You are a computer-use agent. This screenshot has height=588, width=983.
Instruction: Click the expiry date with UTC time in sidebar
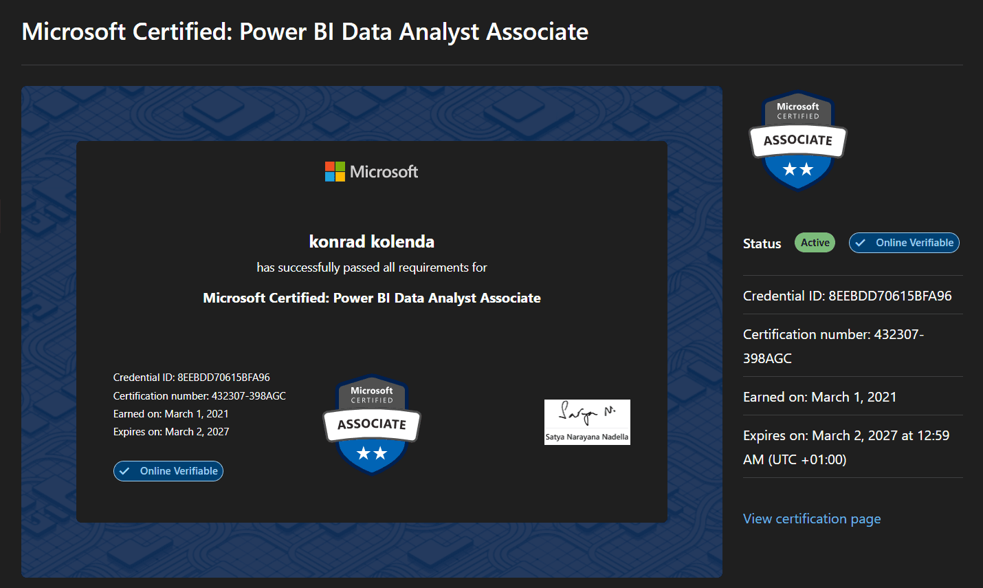tap(846, 447)
